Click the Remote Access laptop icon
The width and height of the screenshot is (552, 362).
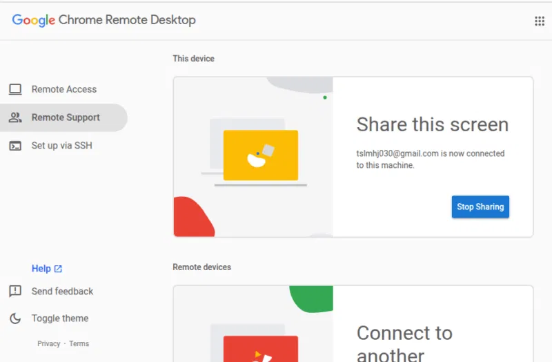[x=15, y=89]
